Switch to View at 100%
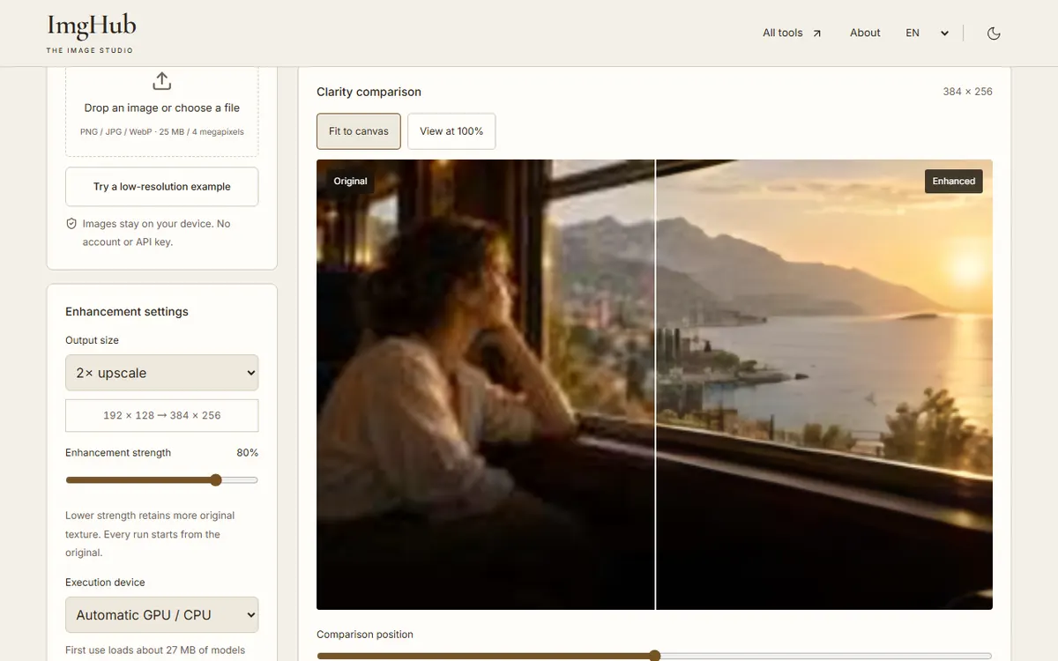Viewport: 1058px width, 661px height. click(x=451, y=131)
